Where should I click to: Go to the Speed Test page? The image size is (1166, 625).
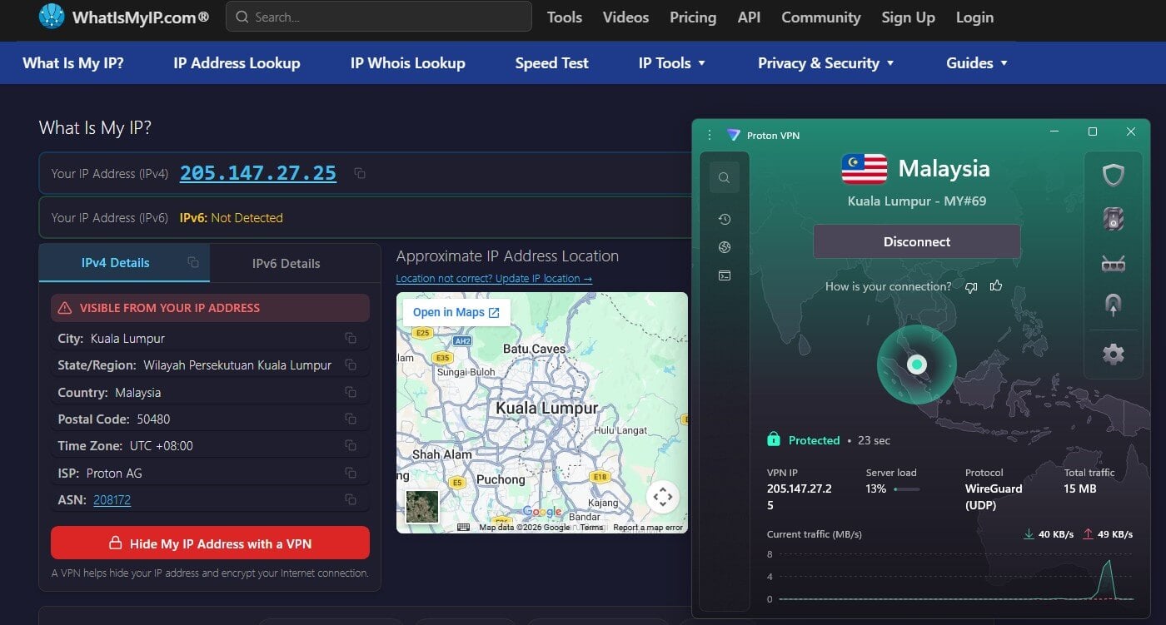click(x=551, y=63)
